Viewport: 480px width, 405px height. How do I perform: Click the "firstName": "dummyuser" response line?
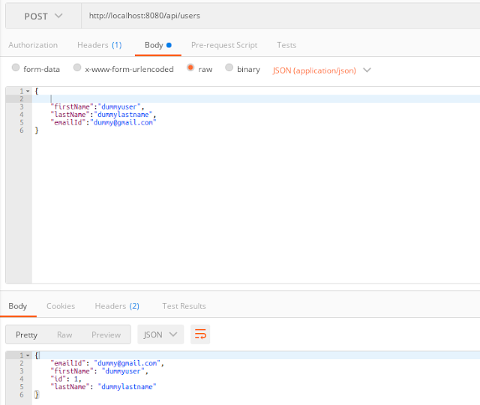coord(100,371)
